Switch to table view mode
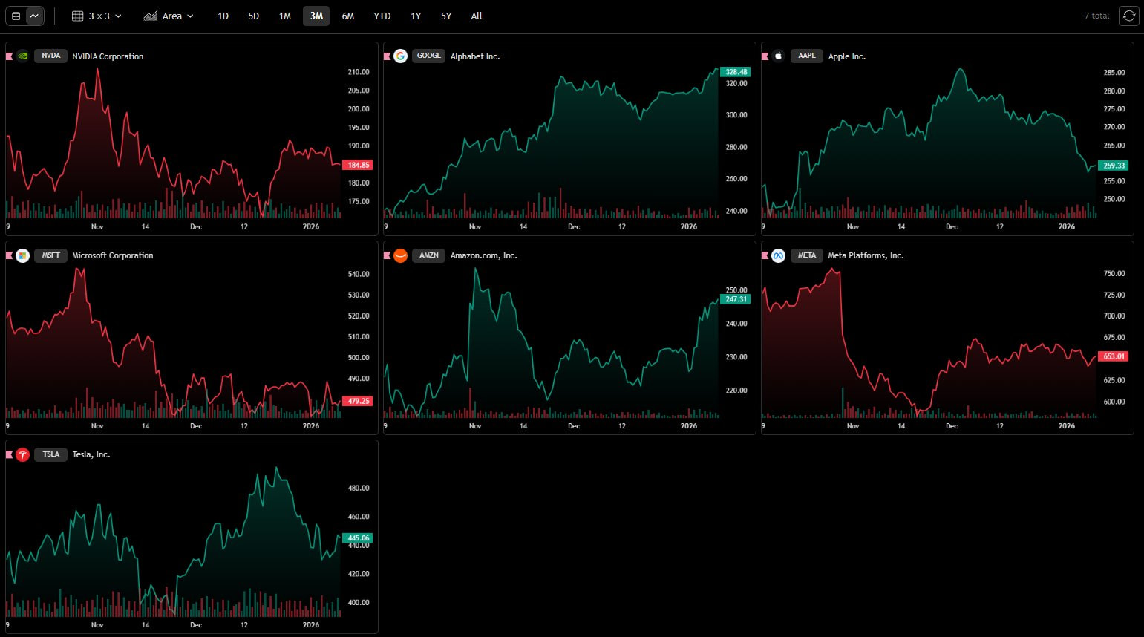 click(16, 16)
